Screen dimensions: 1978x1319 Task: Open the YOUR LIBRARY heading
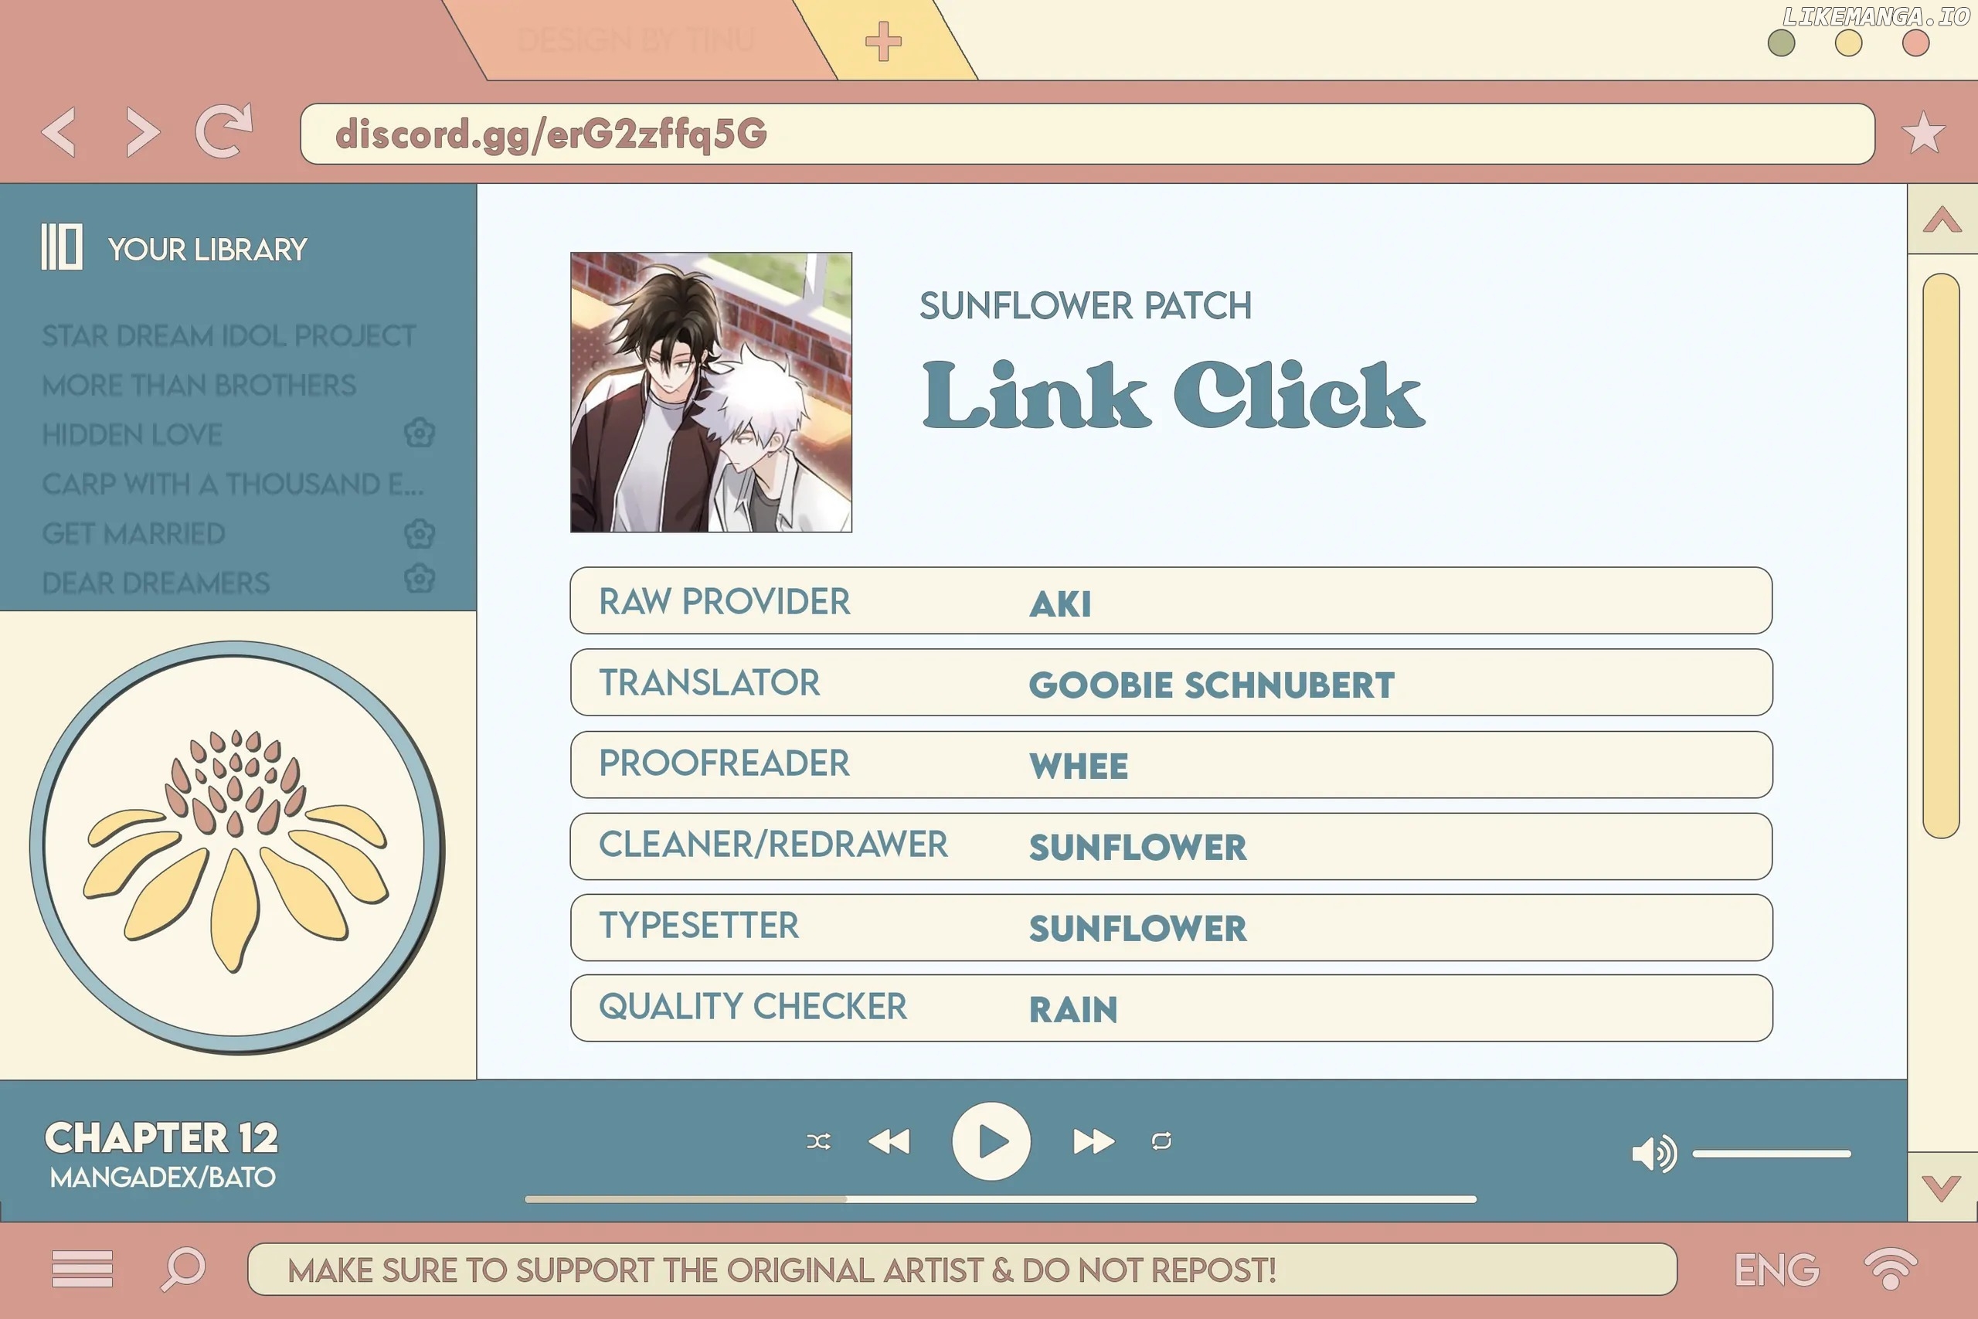coord(207,250)
